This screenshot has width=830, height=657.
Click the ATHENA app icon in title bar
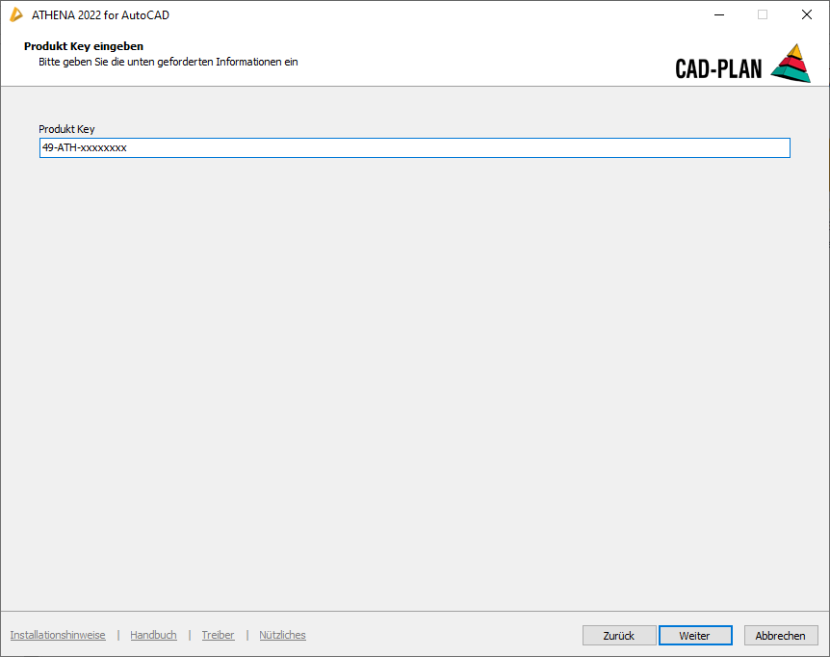[16, 14]
